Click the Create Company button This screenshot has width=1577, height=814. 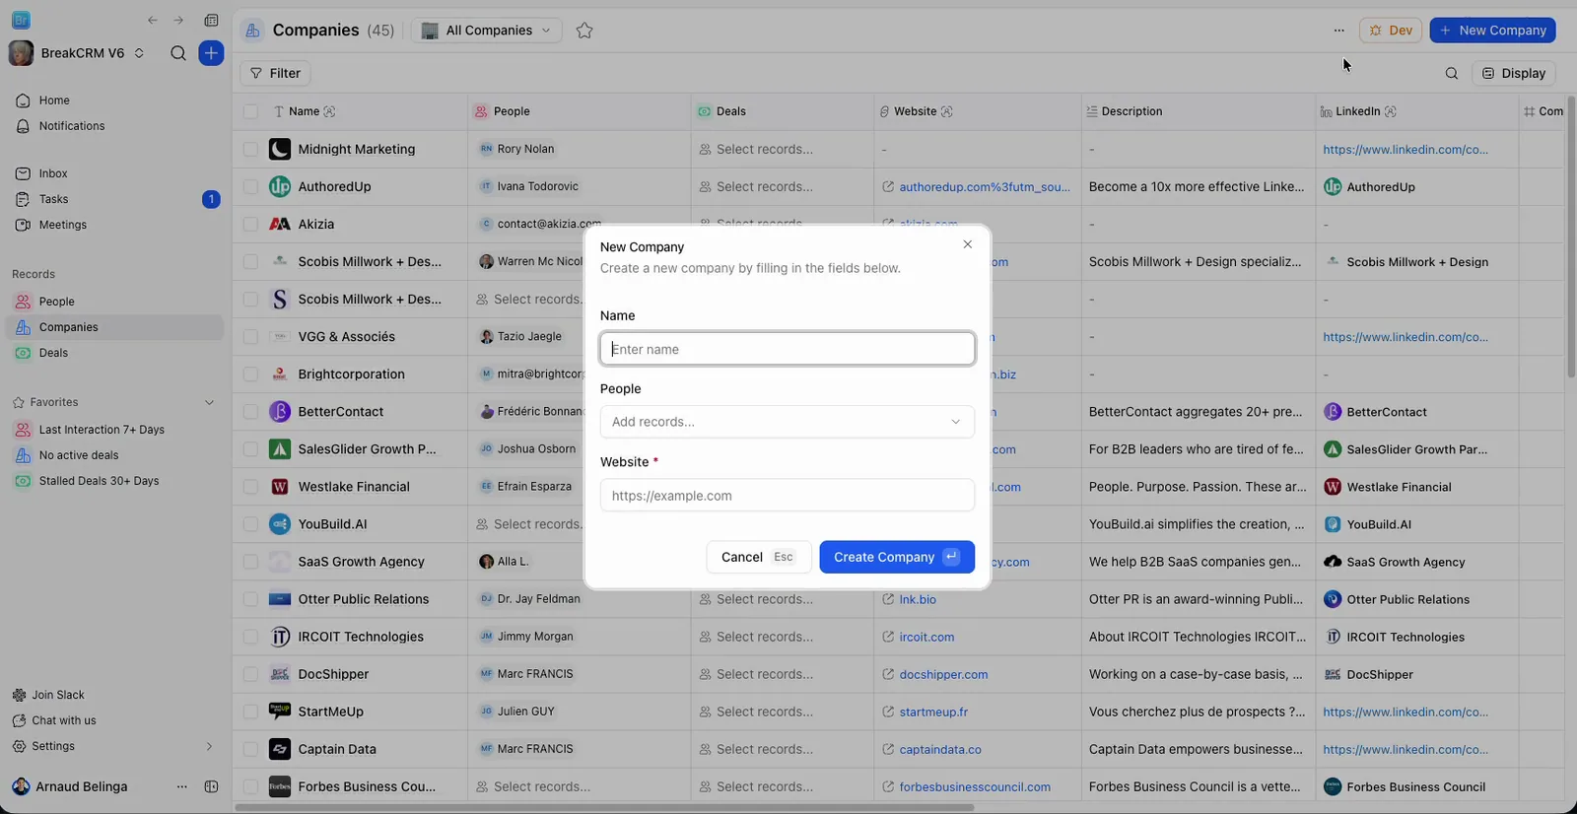(897, 557)
